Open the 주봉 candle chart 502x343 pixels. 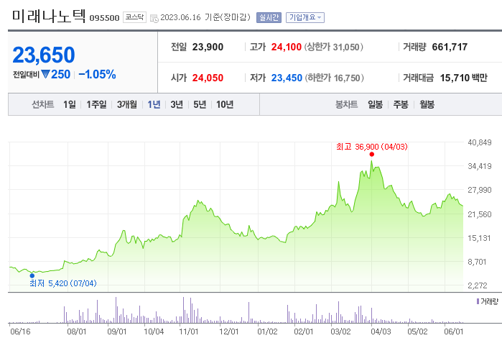coord(401,104)
